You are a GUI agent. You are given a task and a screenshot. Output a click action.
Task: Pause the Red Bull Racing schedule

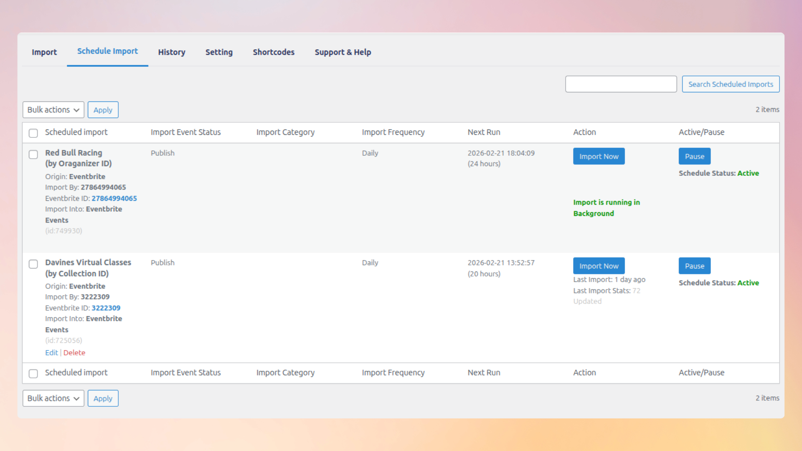pyautogui.click(x=694, y=156)
